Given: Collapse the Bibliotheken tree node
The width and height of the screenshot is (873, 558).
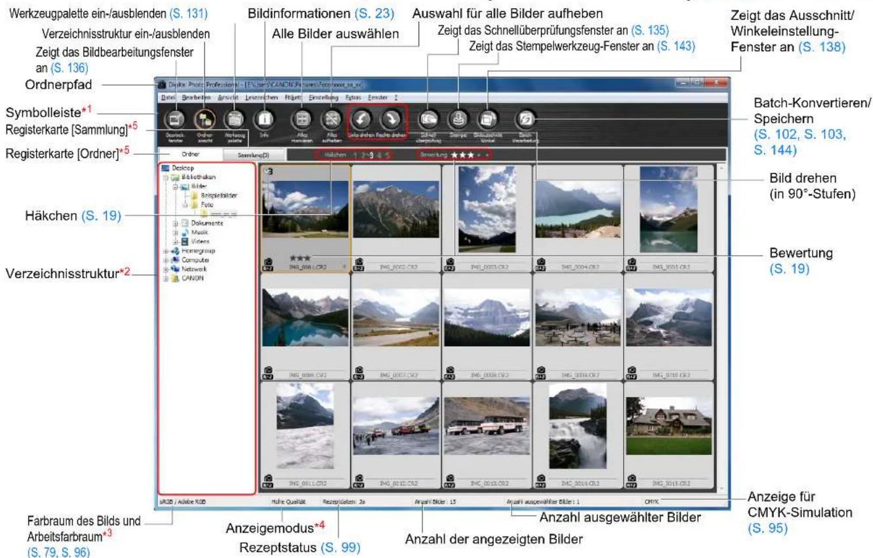Looking at the screenshot, I should (x=165, y=177).
